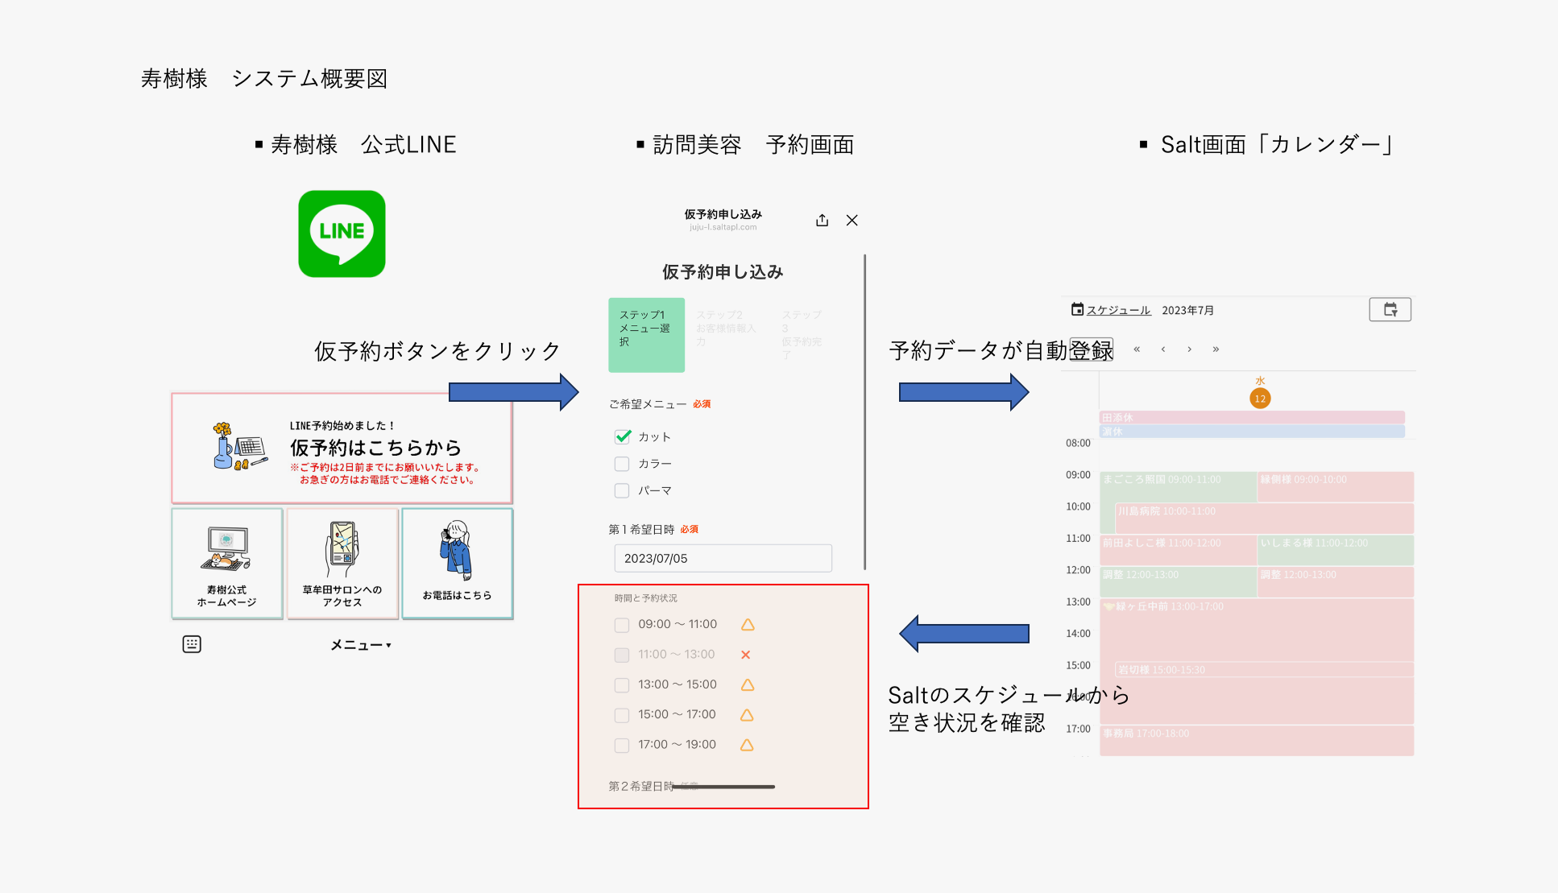Open the 緑ヶ丘中前 13:00-17:00 event

[1257, 630]
